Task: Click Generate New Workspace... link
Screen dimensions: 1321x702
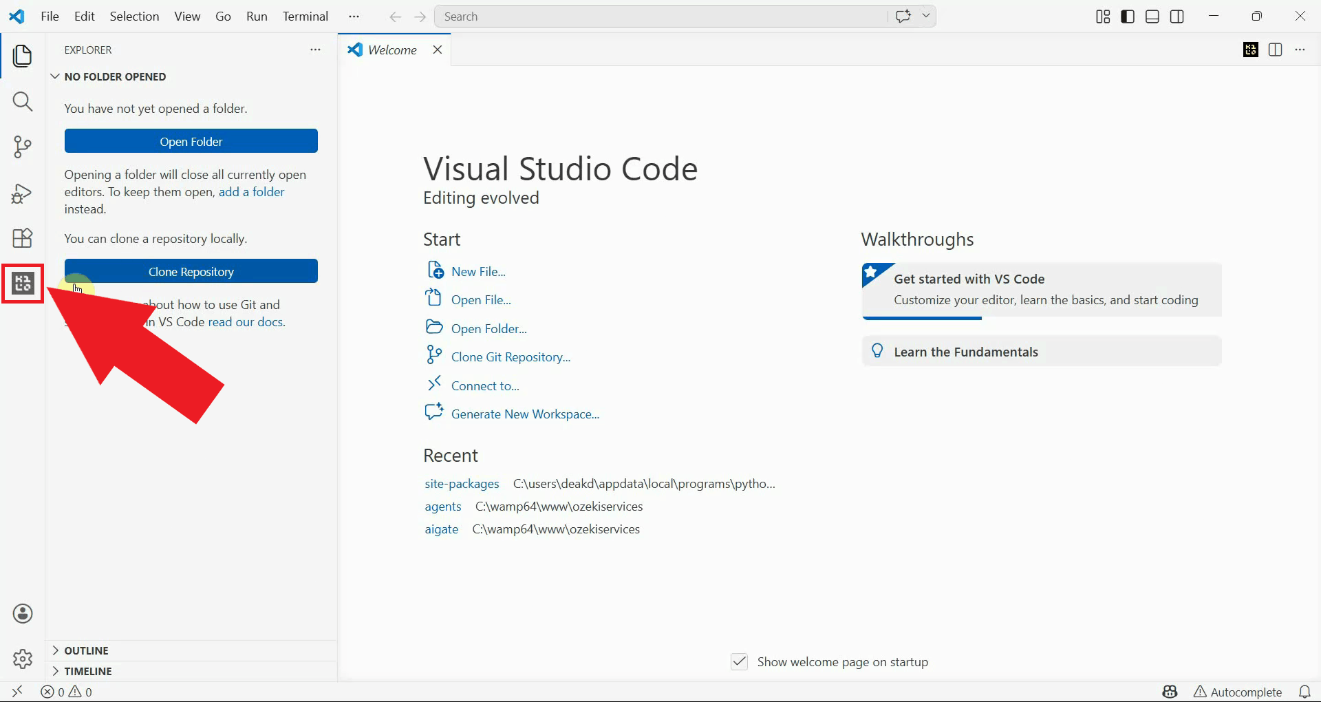Action: 525,414
